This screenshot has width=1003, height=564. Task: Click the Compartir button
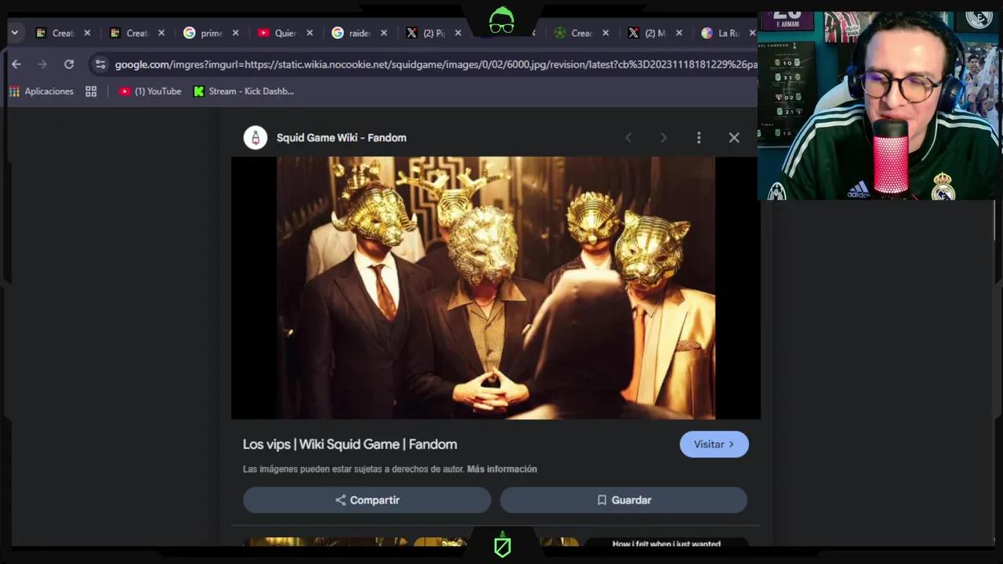point(366,500)
